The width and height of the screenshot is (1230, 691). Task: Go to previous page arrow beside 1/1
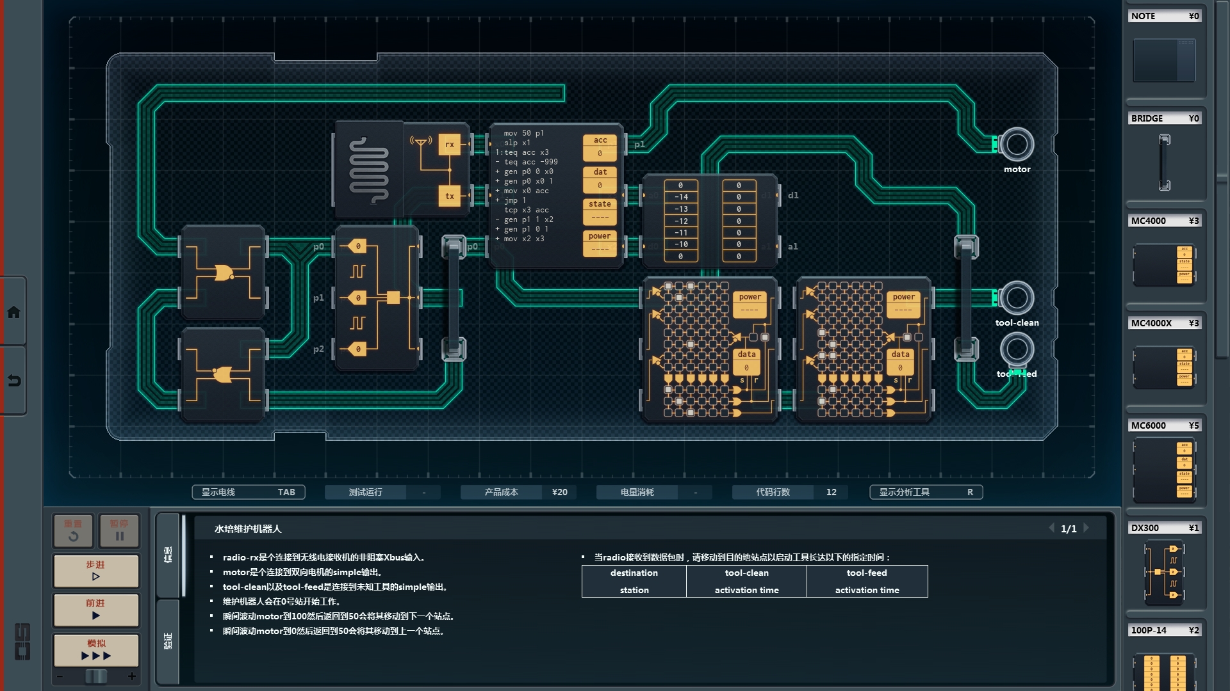coord(1051,528)
